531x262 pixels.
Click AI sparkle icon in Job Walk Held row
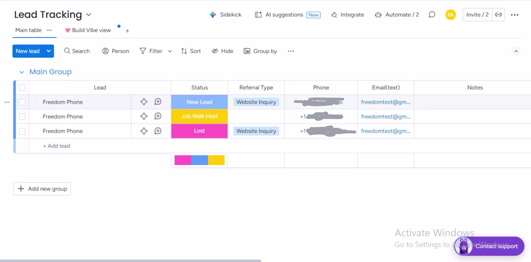tap(144, 116)
